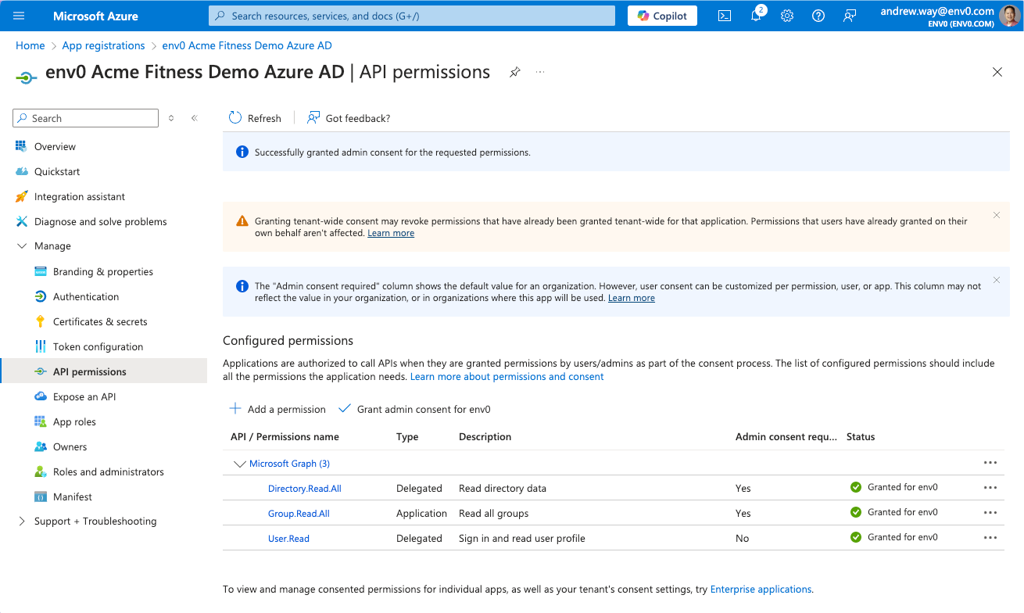Open the Cloud Shell icon

click(x=725, y=16)
